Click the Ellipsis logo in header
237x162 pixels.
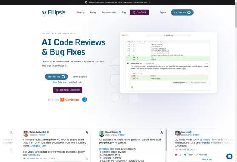tap(54, 12)
